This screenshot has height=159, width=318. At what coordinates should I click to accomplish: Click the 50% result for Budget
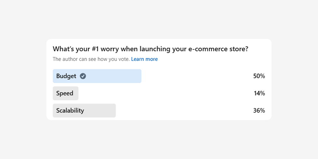click(259, 76)
